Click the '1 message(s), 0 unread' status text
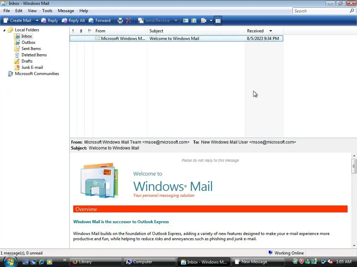This screenshot has width=357, height=267. pyautogui.click(x=21, y=253)
